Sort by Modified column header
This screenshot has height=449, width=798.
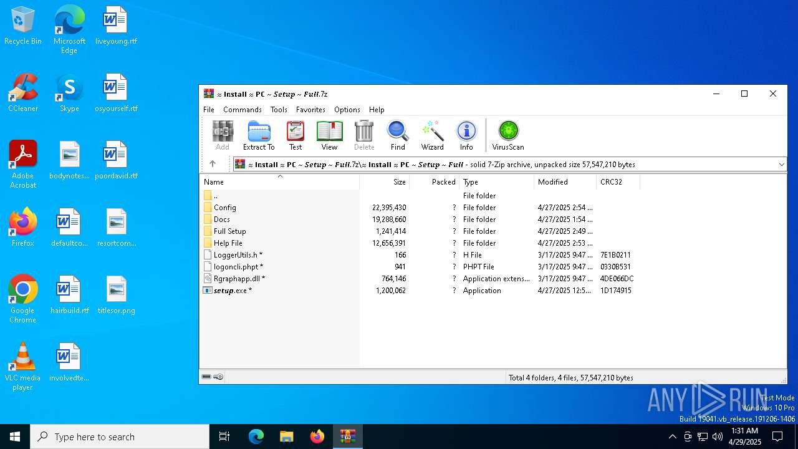tap(565, 182)
